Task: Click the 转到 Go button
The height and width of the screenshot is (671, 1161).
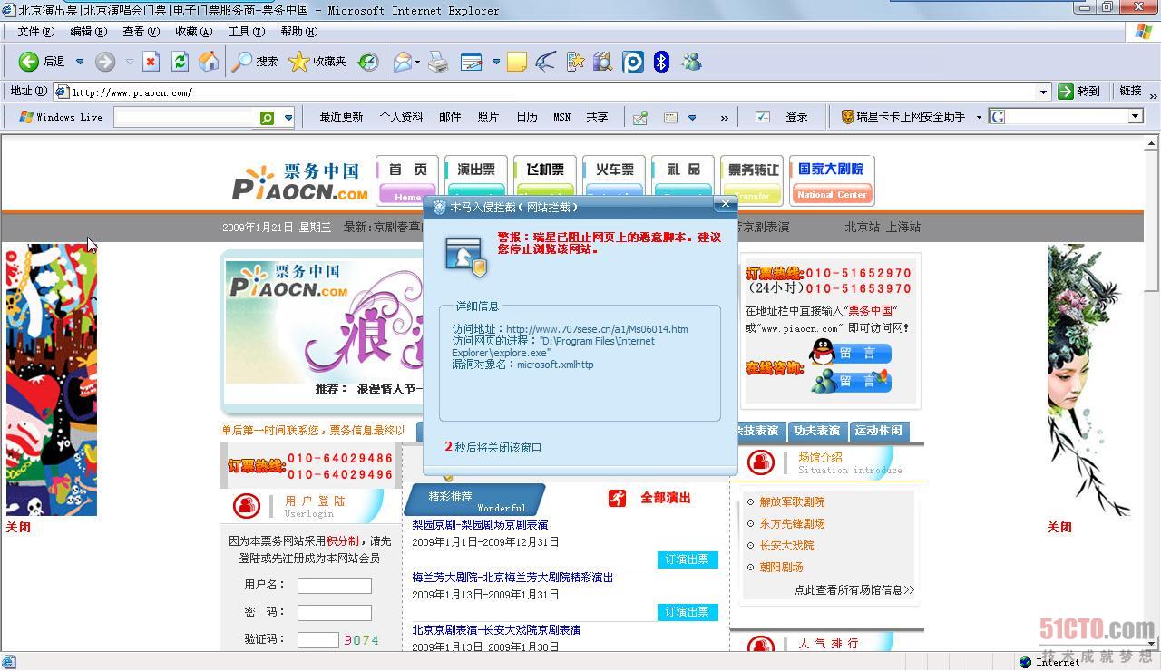Action: (1079, 92)
